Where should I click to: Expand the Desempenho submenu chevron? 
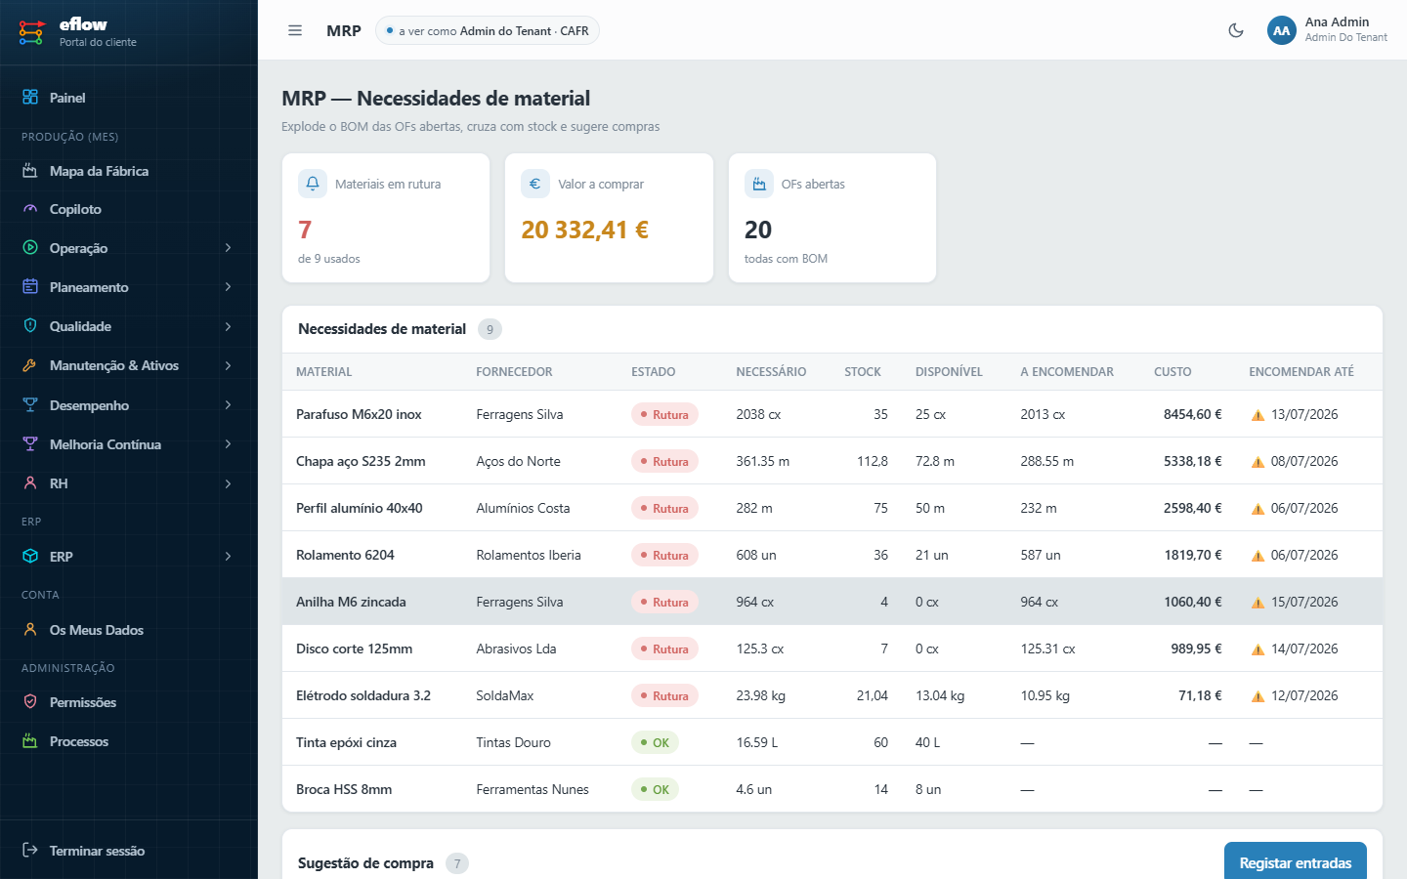coord(228,405)
